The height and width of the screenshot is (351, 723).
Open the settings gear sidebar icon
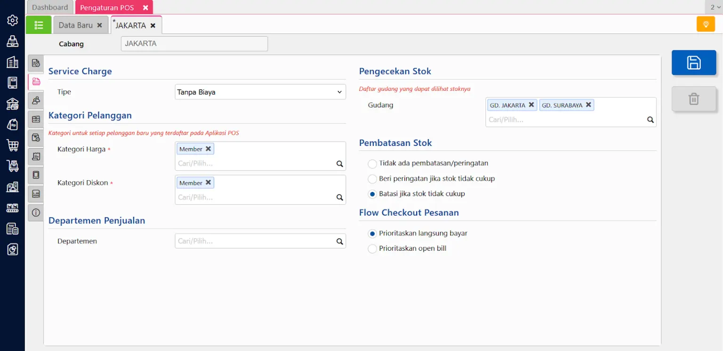13,20
